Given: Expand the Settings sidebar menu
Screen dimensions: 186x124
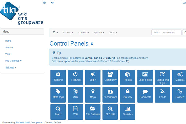Looking at the screenshot, I should click(11, 68).
